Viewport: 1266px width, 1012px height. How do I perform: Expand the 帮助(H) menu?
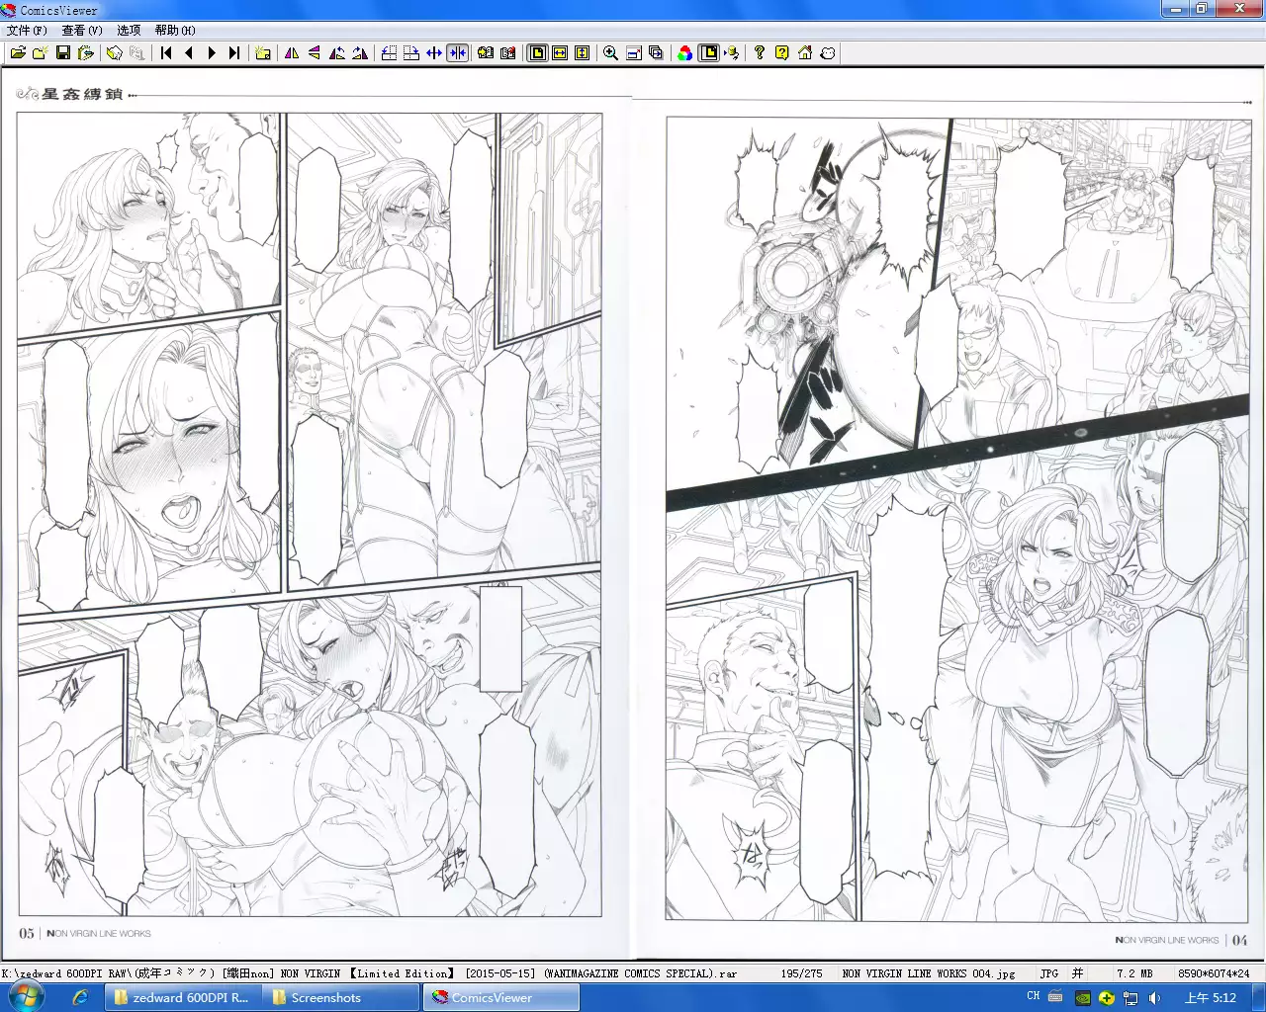[175, 31]
